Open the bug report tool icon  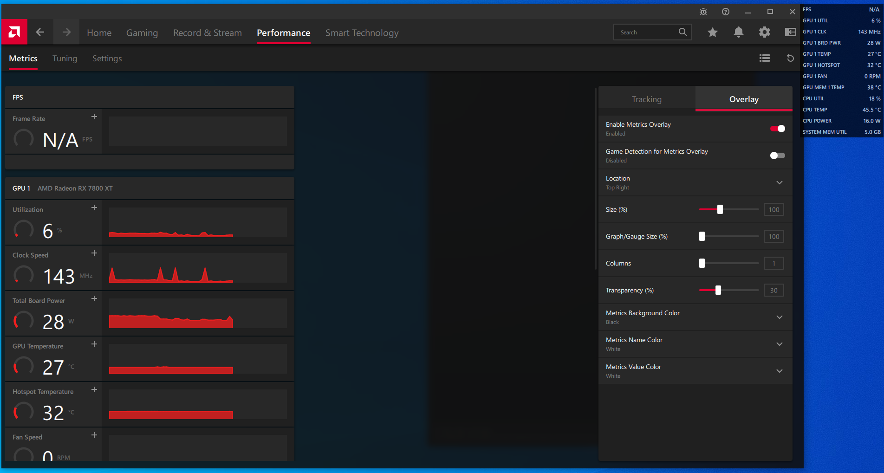point(703,12)
